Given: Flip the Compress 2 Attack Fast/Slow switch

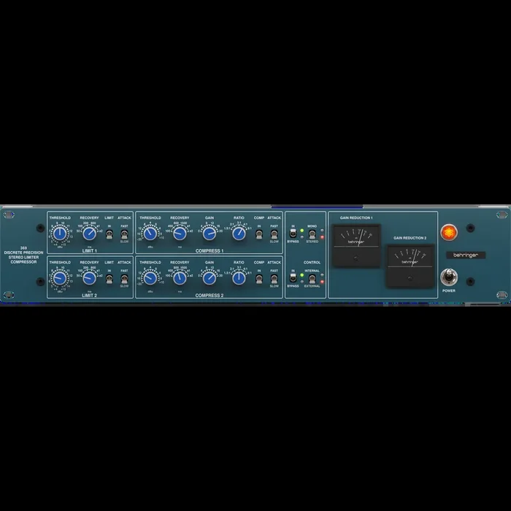Looking at the screenshot, I should tap(274, 279).
